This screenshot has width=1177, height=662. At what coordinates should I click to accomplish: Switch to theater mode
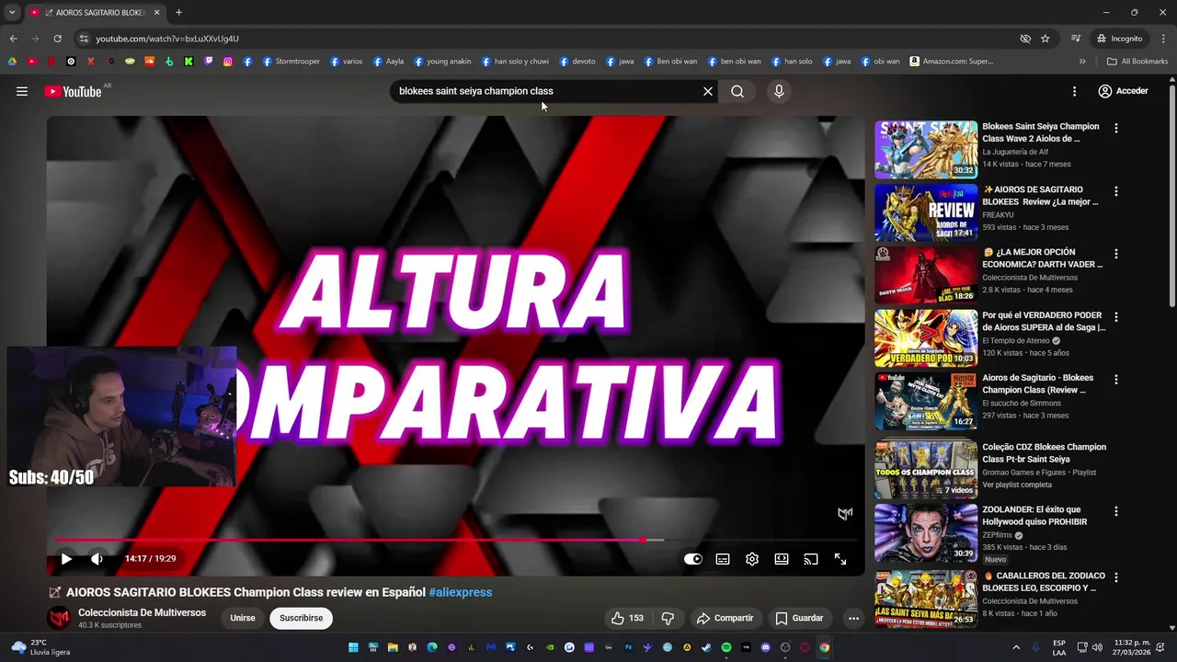pyautogui.click(x=782, y=559)
